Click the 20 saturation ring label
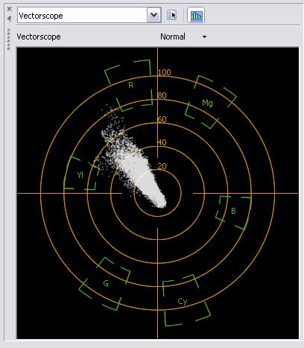The width and height of the screenshot is (304, 348). coord(162,166)
